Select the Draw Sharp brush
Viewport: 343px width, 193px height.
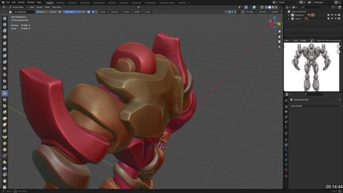[5, 25]
